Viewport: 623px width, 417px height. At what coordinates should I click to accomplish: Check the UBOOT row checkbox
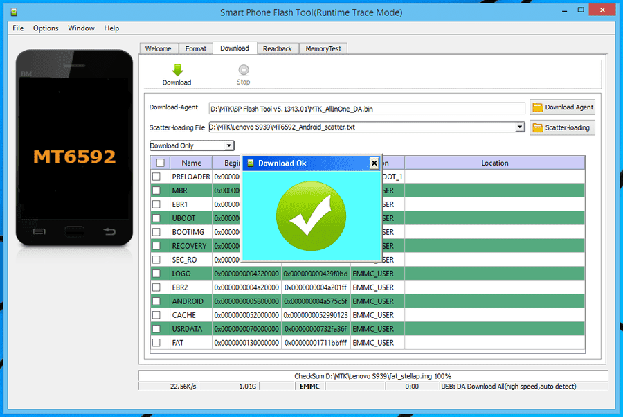tap(156, 218)
